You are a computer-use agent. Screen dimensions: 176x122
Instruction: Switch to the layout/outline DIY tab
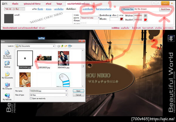coord(32,4)
